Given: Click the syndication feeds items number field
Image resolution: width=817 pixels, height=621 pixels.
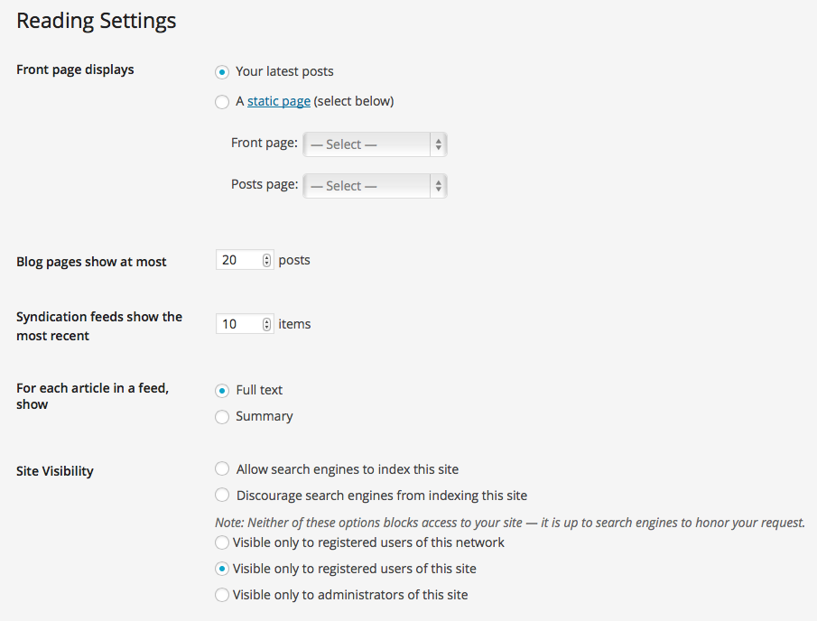Looking at the screenshot, I should pos(237,324).
